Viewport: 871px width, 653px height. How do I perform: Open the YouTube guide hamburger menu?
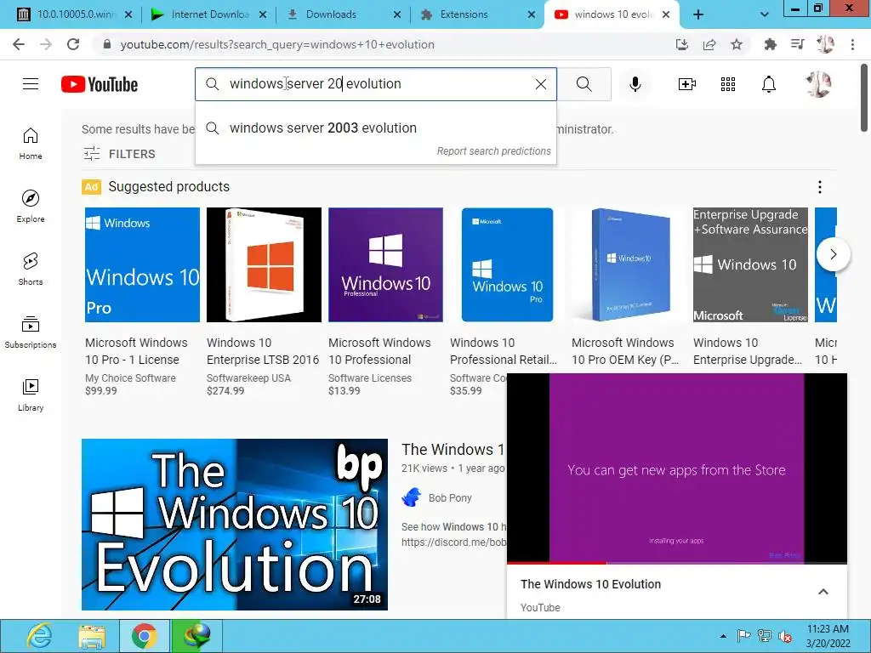tap(31, 84)
